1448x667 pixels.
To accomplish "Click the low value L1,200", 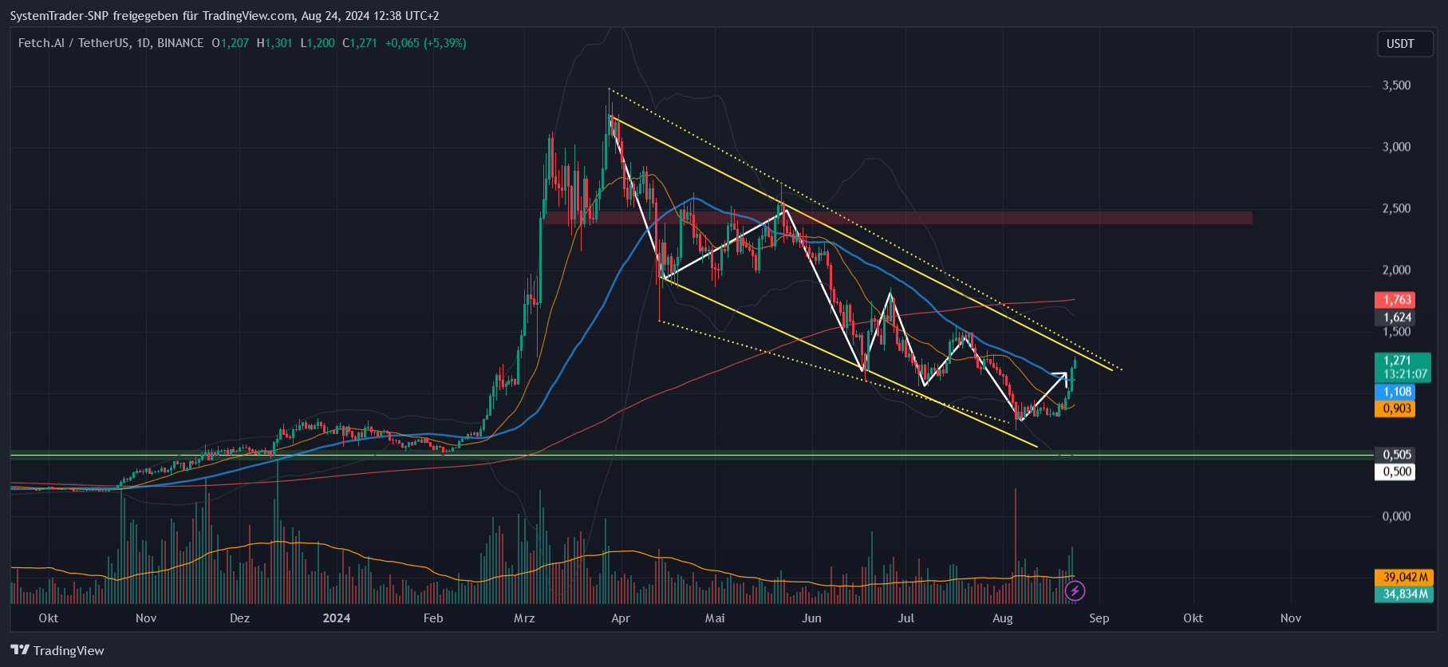I will [x=318, y=43].
